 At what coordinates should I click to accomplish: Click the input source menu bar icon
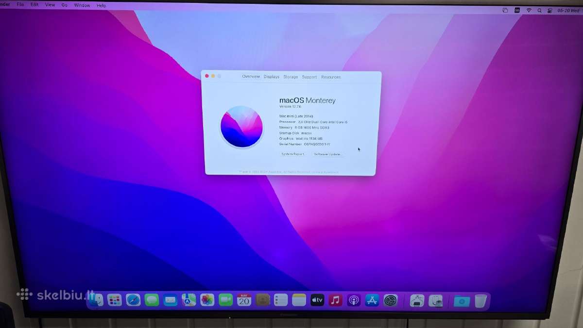[517, 10]
